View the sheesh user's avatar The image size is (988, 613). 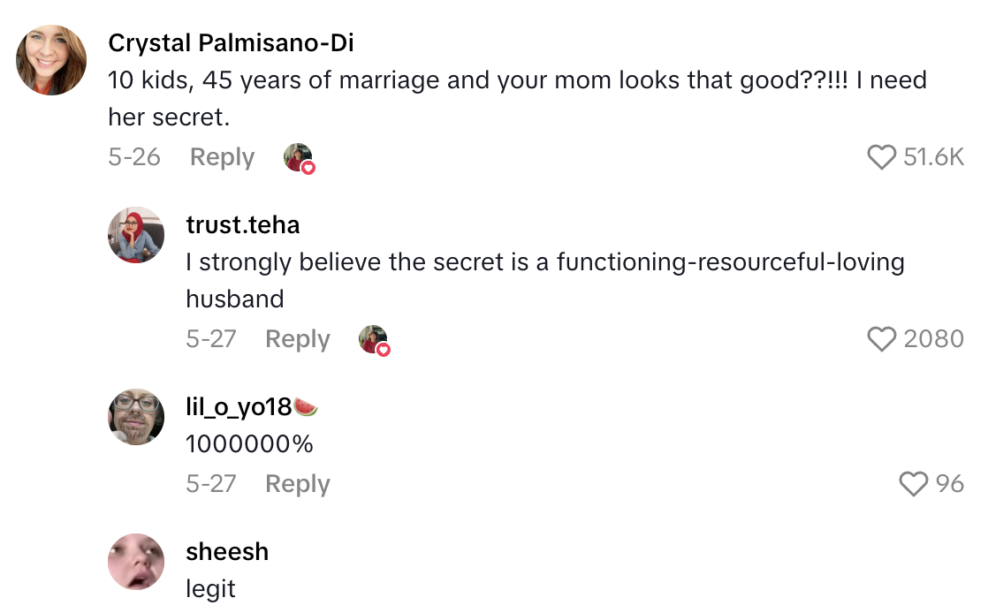(x=136, y=562)
